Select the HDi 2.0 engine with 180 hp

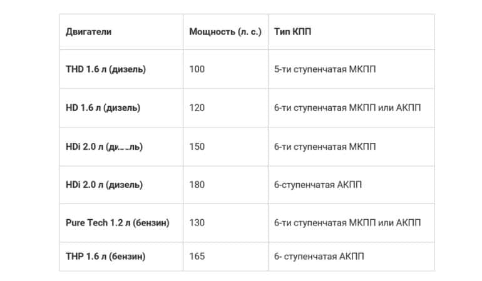pyautogui.click(x=104, y=185)
